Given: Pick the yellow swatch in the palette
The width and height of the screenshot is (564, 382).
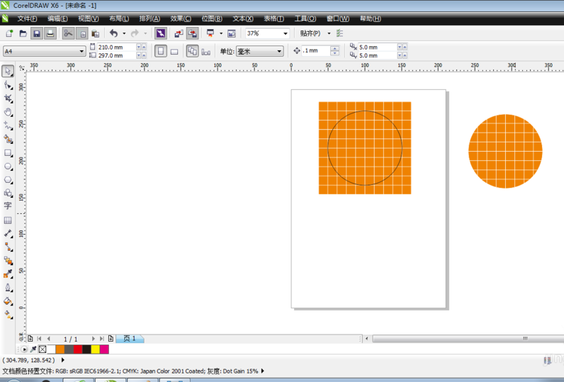Looking at the screenshot, I should point(95,349).
